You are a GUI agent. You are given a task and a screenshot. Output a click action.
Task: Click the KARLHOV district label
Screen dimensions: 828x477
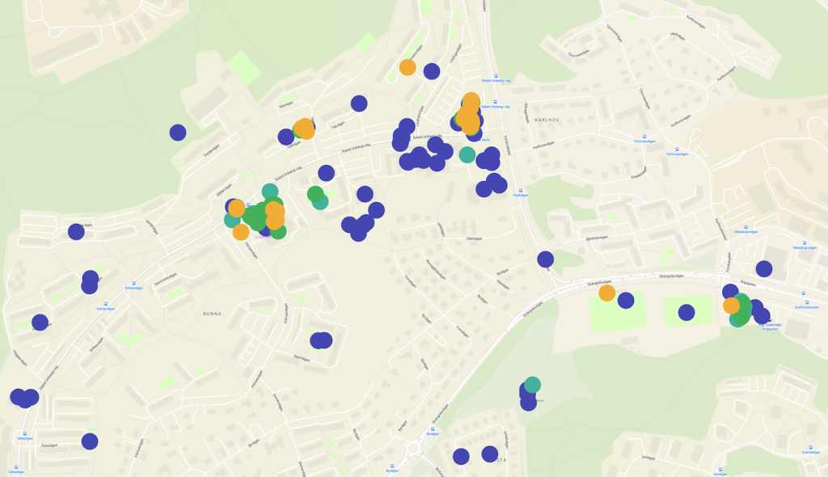tap(547, 120)
